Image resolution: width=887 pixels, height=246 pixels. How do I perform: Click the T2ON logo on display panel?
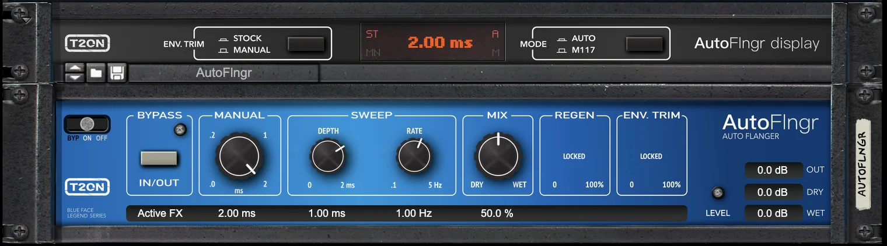(x=87, y=44)
